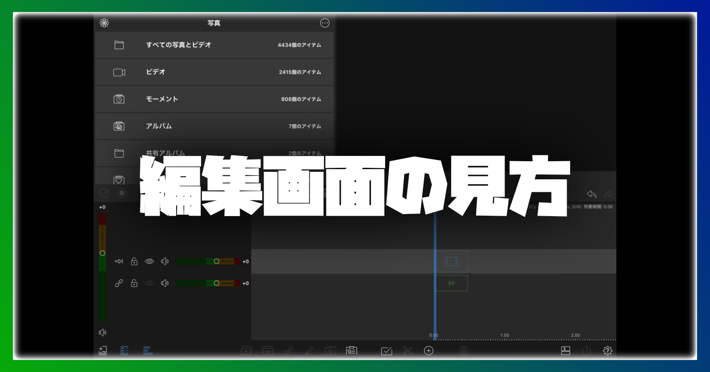Viewport: 710px width, 372px height.
Task: Open the アルバム category row
Action: pos(214,126)
